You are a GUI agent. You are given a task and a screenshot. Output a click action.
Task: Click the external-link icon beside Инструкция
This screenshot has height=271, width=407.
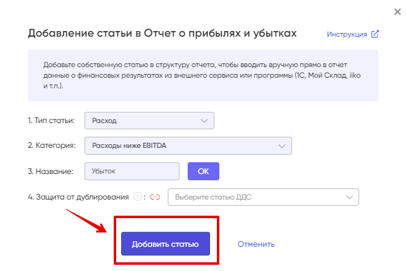pos(375,34)
